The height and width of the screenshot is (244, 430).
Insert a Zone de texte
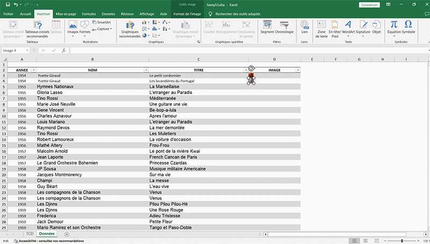[321, 29]
